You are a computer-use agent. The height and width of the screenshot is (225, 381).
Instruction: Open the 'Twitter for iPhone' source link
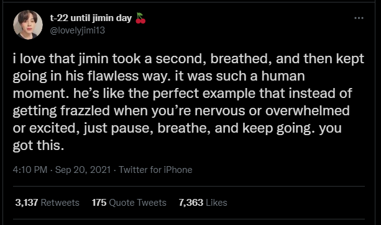coord(155,170)
